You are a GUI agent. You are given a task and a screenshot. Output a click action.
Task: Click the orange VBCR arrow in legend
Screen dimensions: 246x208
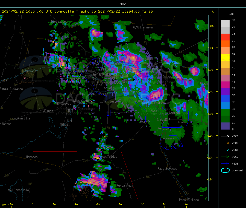[x=225, y=143]
